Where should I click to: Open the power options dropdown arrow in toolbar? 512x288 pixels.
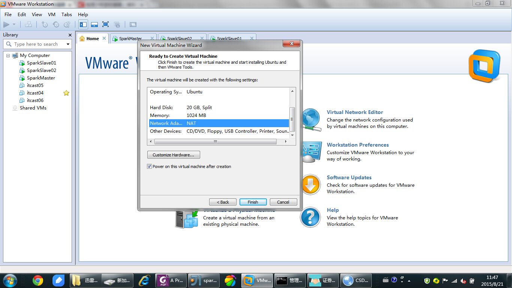click(x=14, y=24)
